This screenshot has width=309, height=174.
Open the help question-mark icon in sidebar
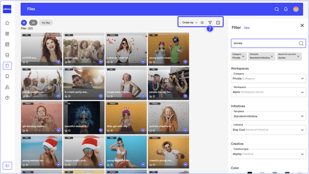7,98
